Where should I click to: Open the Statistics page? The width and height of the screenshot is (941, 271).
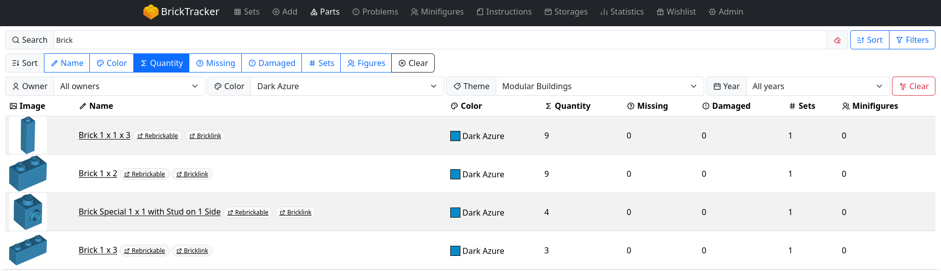(x=622, y=12)
